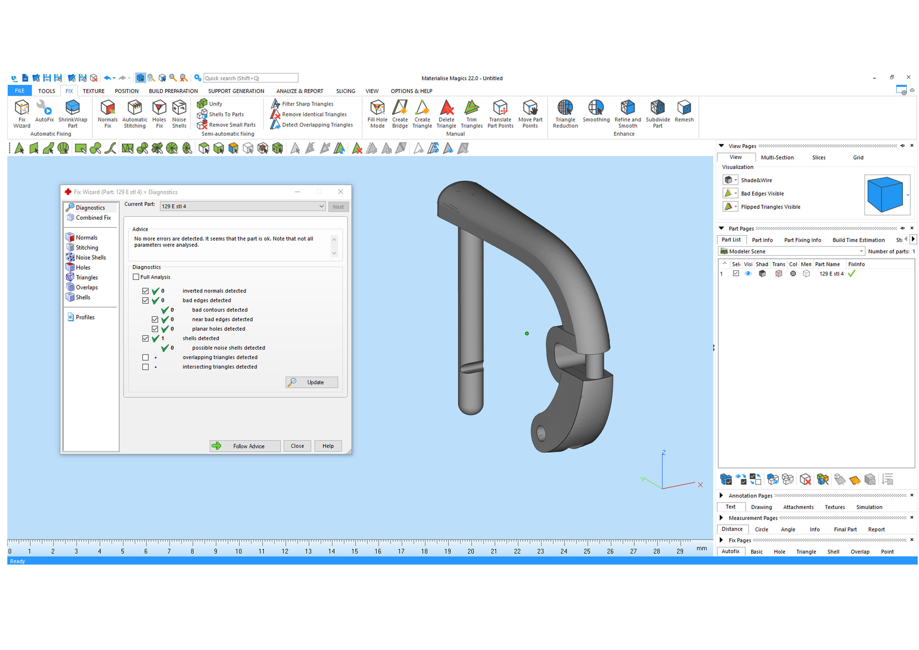Expand the Annotation Pages panel

point(721,496)
